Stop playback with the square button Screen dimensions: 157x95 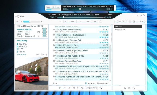[95, 21]
